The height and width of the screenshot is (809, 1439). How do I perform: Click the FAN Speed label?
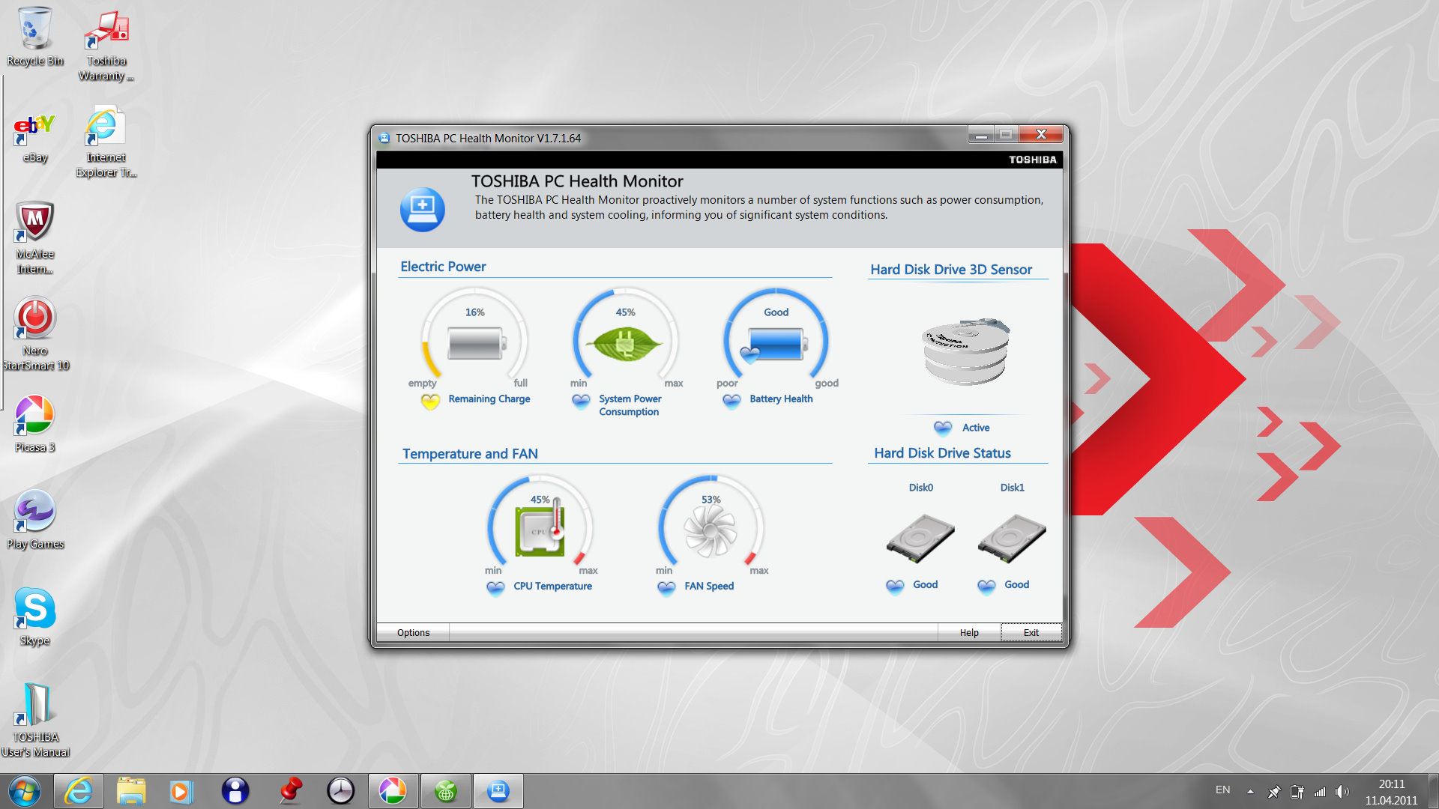709,587
